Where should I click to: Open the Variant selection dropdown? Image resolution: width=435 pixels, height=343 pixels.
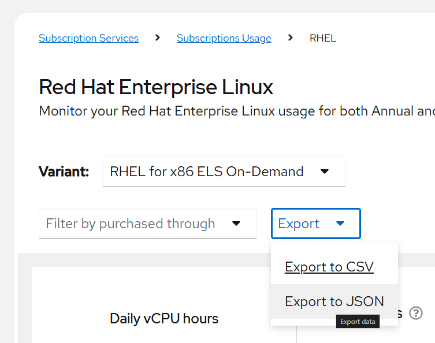(x=224, y=171)
